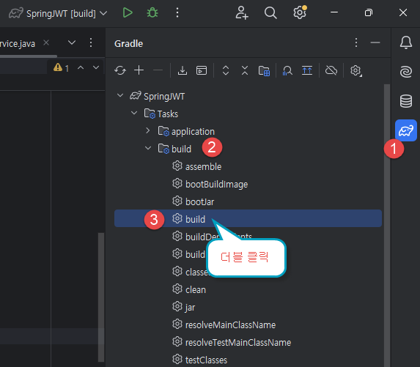Click the warning indicator in editor
The image size is (420, 367).
click(x=61, y=68)
